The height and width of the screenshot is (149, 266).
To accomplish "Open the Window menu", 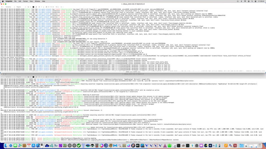I will 37,1.
